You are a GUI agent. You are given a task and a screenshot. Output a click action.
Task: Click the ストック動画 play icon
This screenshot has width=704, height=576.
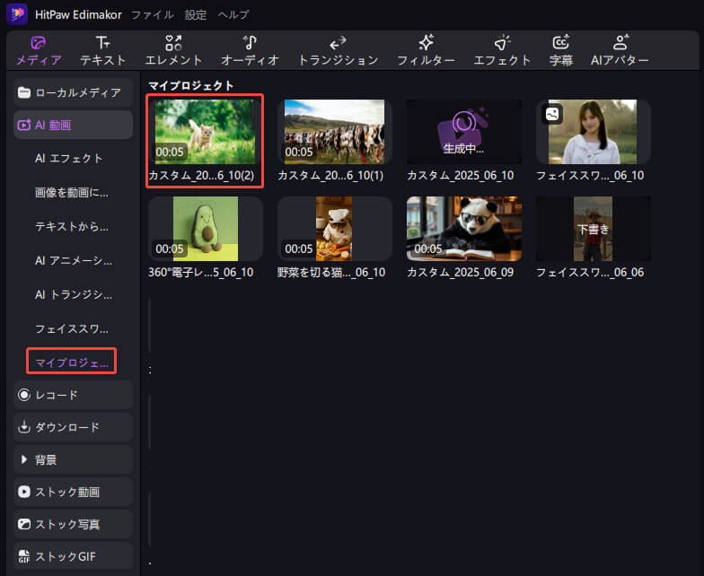23,492
